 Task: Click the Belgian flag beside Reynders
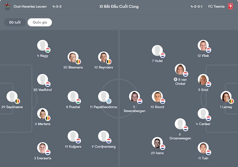[x=109, y=62]
